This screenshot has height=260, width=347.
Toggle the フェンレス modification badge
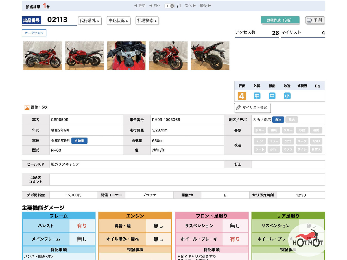pyautogui.click(x=316, y=141)
